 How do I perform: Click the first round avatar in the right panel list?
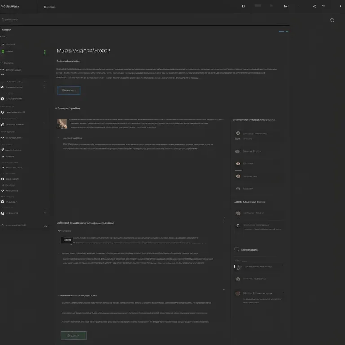[x=238, y=133]
